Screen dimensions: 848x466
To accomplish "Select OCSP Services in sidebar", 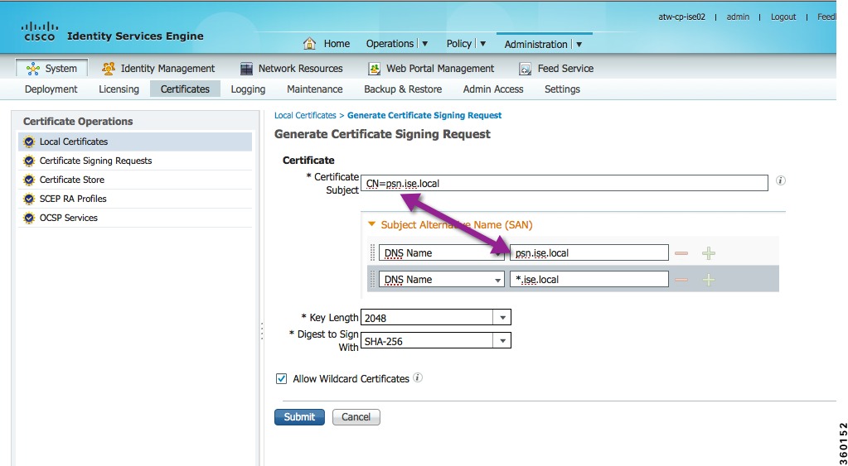I will [x=135, y=218].
